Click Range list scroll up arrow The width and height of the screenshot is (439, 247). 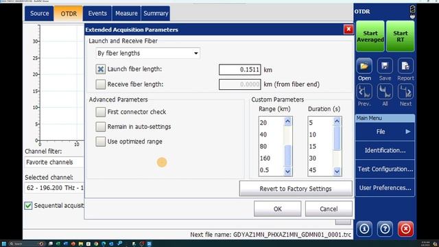[x=287, y=121]
